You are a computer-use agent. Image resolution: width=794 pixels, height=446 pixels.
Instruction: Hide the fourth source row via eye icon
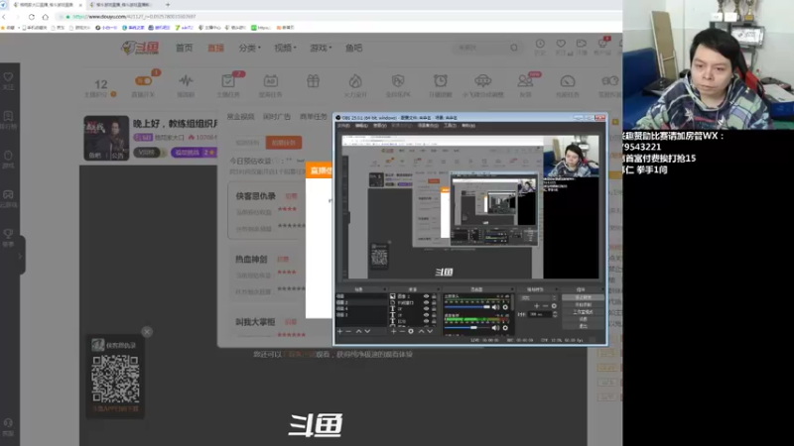(x=426, y=314)
